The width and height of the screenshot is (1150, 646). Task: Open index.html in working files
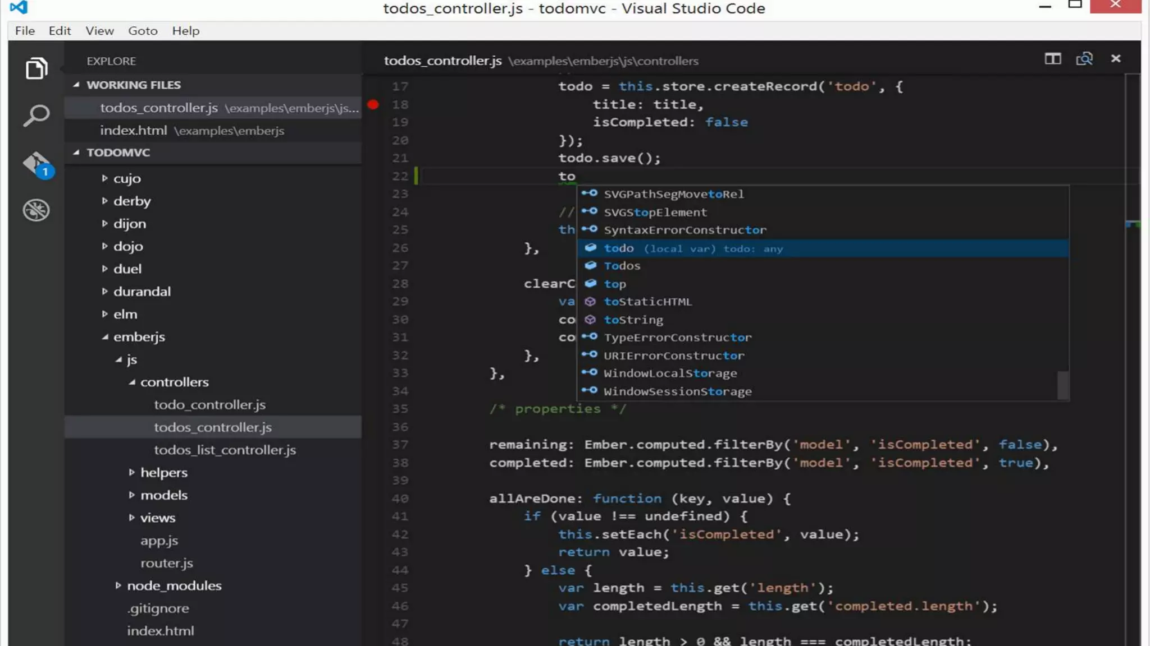213,131
